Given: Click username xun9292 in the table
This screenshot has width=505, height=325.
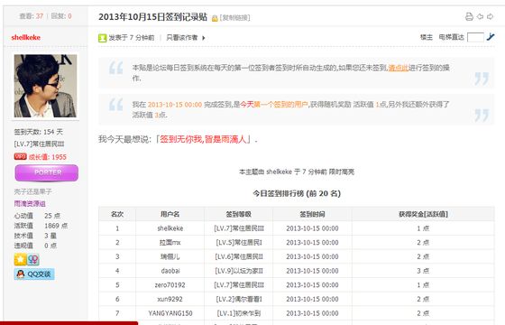Looking at the screenshot, I should pyautogui.click(x=170, y=299).
